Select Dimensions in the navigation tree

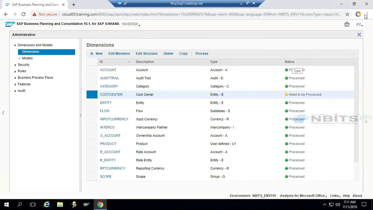point(46,52)
